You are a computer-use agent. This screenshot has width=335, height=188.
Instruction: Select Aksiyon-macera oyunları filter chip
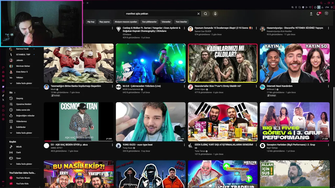tap(126, 22)
